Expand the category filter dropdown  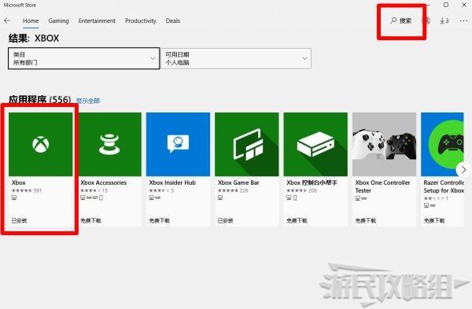83,58
